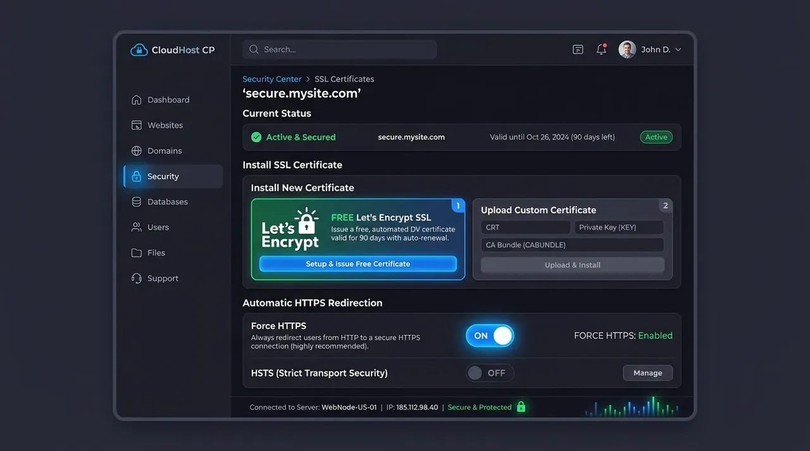Click 'FREE Let's Encrypt SSL' heading
810x451 pixels.
click(x=381, y=217)
